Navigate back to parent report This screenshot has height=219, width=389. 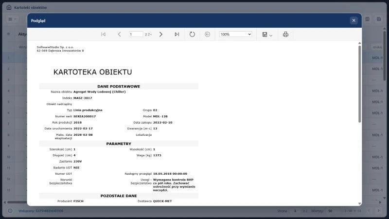coord(208,34)
